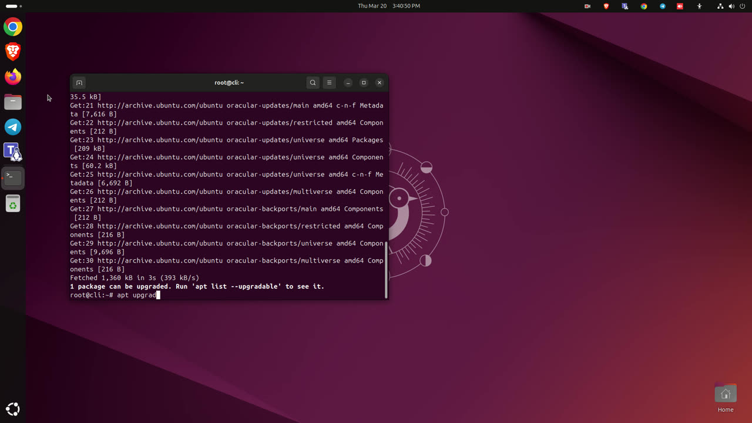Viewport: 752px width, 423px height.
Task: Click the 'root@cli: ~' window title
Action: [x=229, y=83]
